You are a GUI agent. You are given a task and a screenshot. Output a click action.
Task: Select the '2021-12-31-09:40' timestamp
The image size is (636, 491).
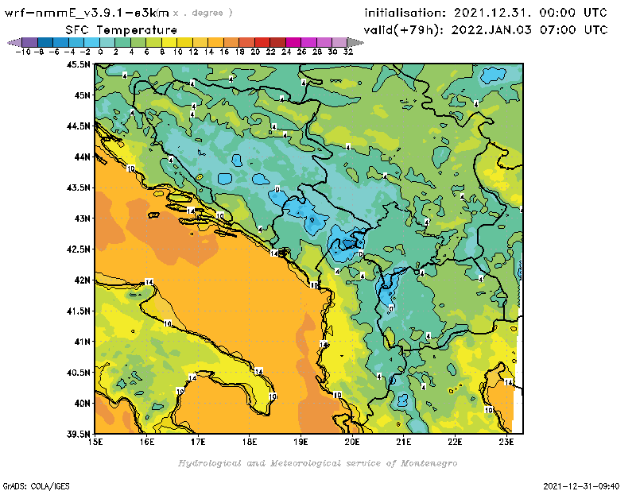click(x=581, y=486)
